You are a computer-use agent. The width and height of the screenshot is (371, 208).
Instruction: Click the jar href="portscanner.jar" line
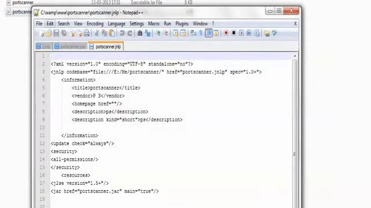104,191
